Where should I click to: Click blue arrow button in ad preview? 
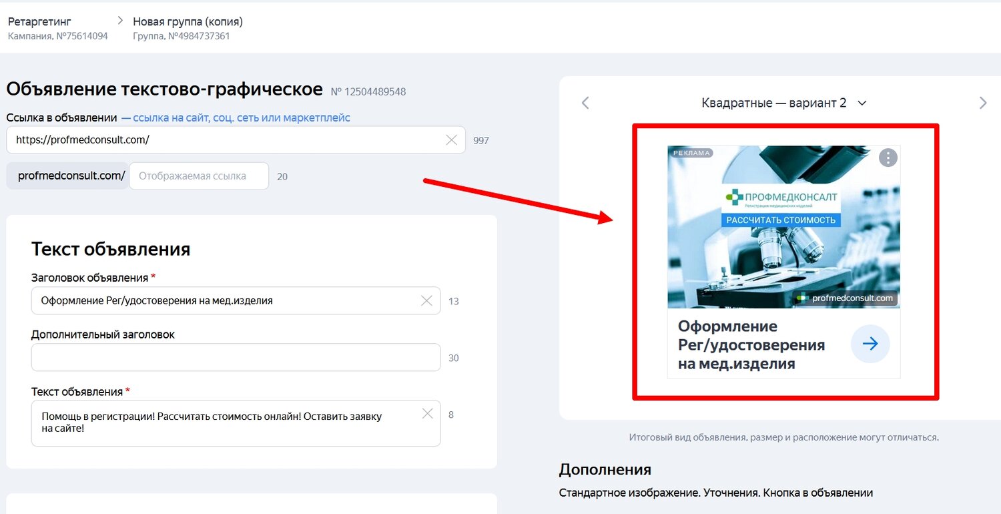tap(870, 344)
